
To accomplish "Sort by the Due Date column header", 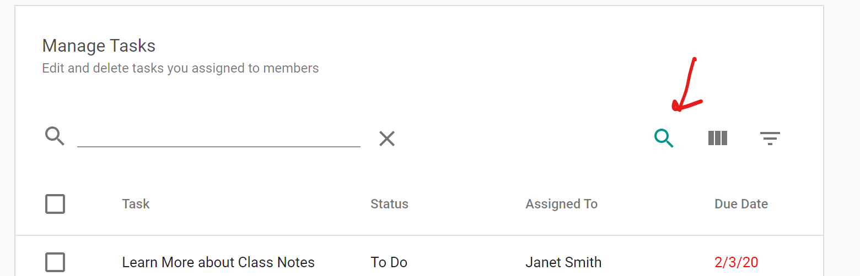I will pos(741,204).
